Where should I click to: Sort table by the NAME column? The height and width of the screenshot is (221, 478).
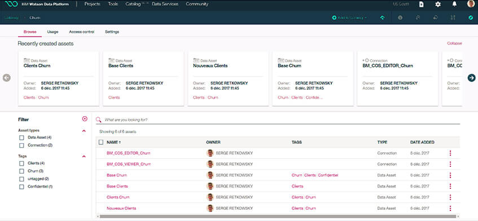[x=113, y=142]
